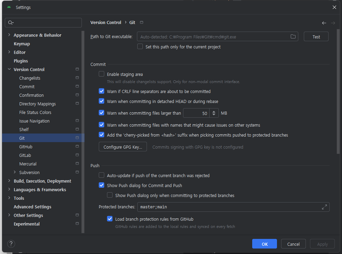The image size is (342, 254).
Task: Uncheck warn if CRLF line separators
Action: (101, 91)
